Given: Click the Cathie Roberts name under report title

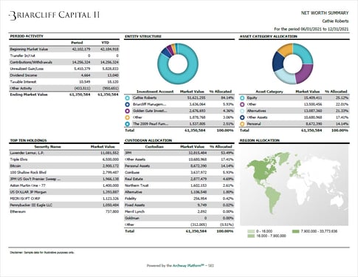Looking at the screenshot, I should coord(335,21).
